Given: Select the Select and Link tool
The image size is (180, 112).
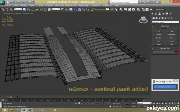Looking at the screenshot, I should click(3, 9).
